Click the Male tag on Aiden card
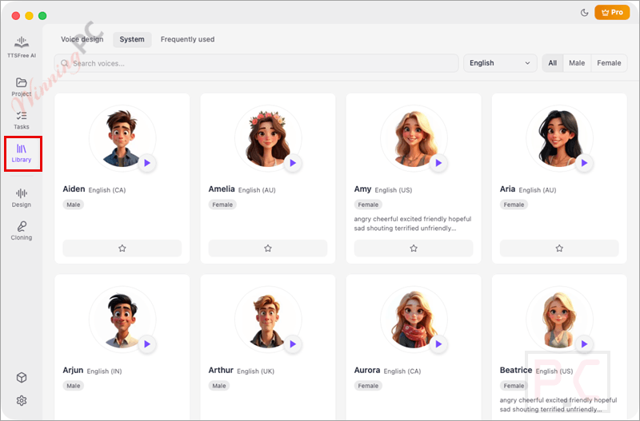 pos(74,205)
